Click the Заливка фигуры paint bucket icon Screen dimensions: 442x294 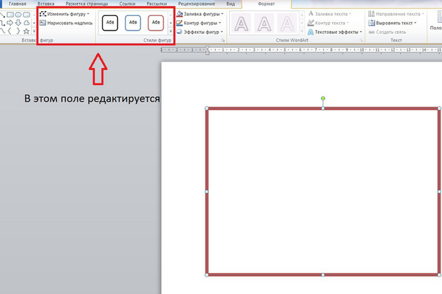[x=180, y=14]
